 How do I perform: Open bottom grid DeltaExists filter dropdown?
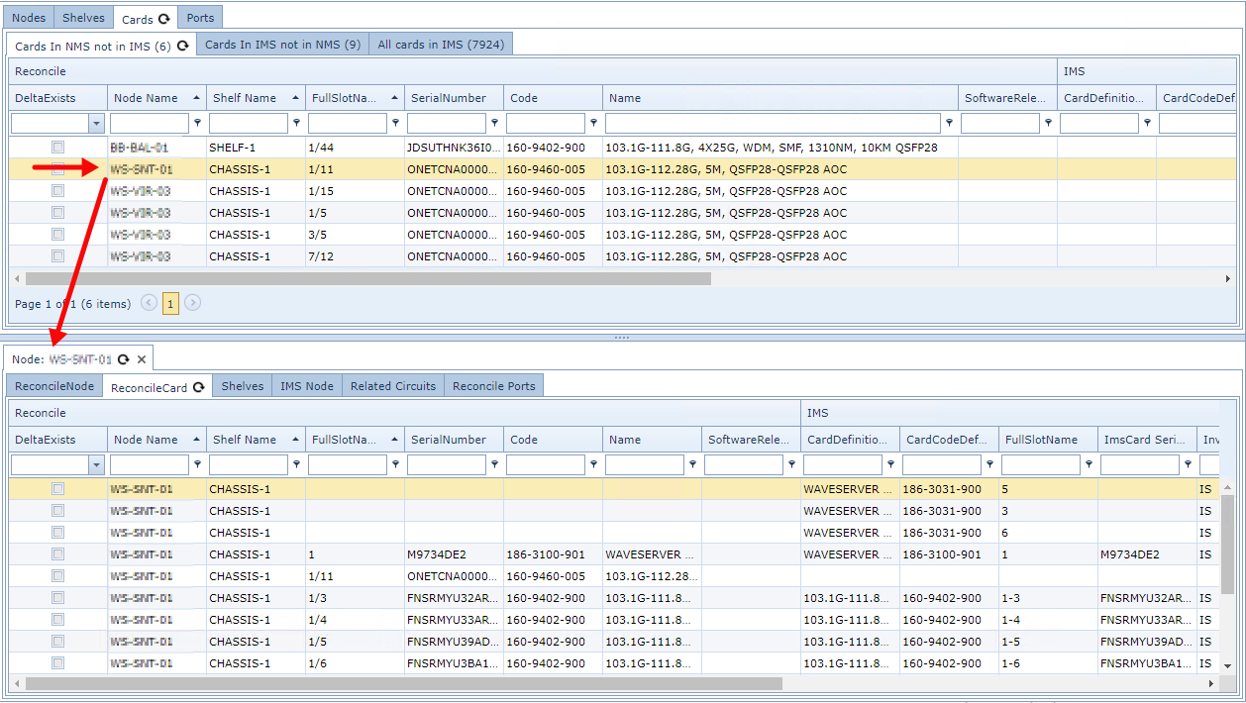coord(96,464)
